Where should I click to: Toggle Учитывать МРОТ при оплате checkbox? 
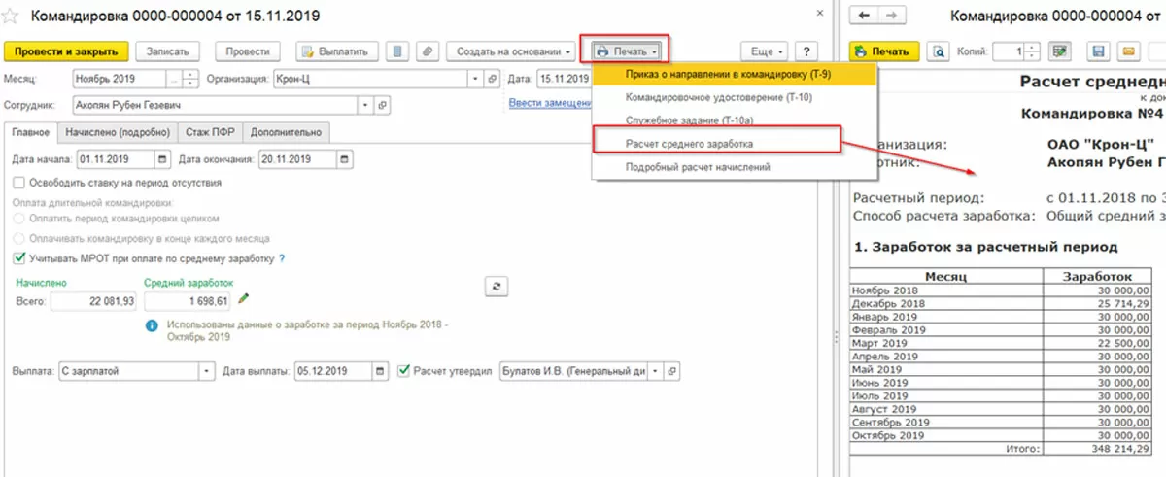pos(19,258)
